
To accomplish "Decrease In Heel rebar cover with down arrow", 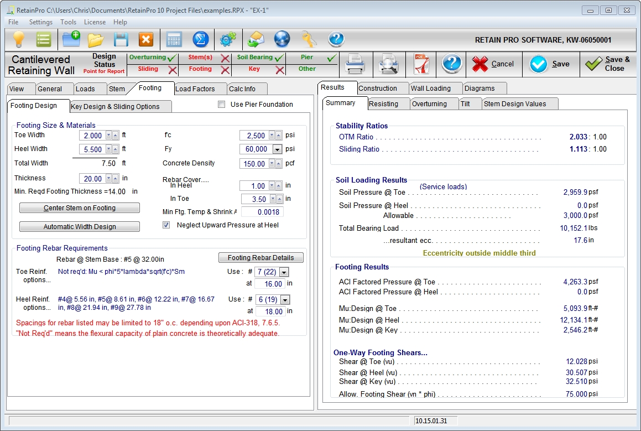I will tap(272, 186).
